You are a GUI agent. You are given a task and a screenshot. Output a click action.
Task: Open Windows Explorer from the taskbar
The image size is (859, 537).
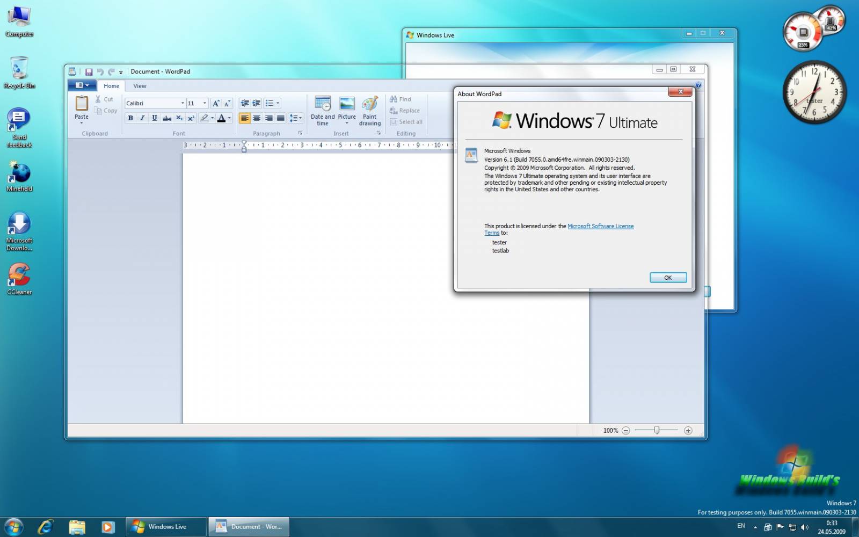click(x=77, y=527)
